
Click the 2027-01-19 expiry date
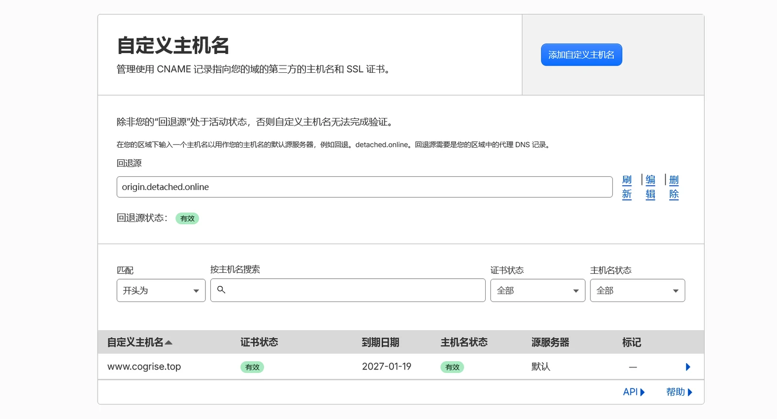coord(387,367)
